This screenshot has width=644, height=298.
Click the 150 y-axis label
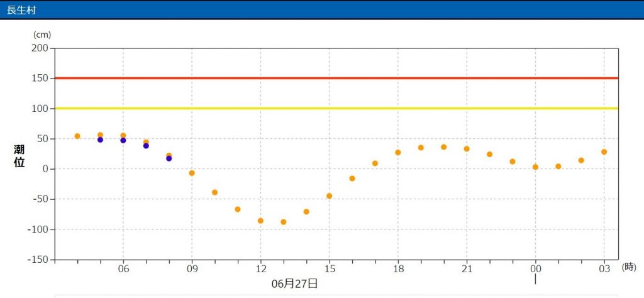[x=40, y=79]
